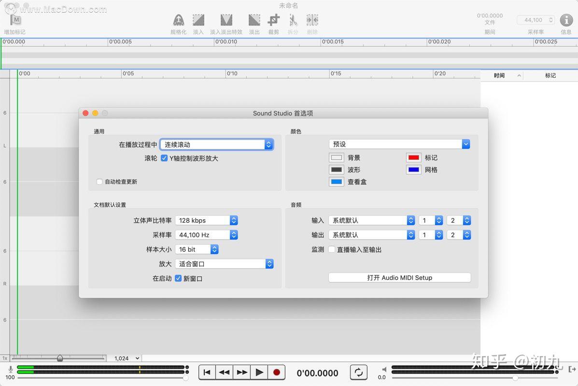Open the 输入 channel 2 dropdown

459,220
